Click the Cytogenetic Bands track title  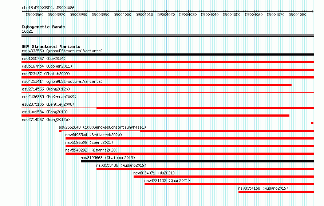pyautogui.click(x=43, y=27)
